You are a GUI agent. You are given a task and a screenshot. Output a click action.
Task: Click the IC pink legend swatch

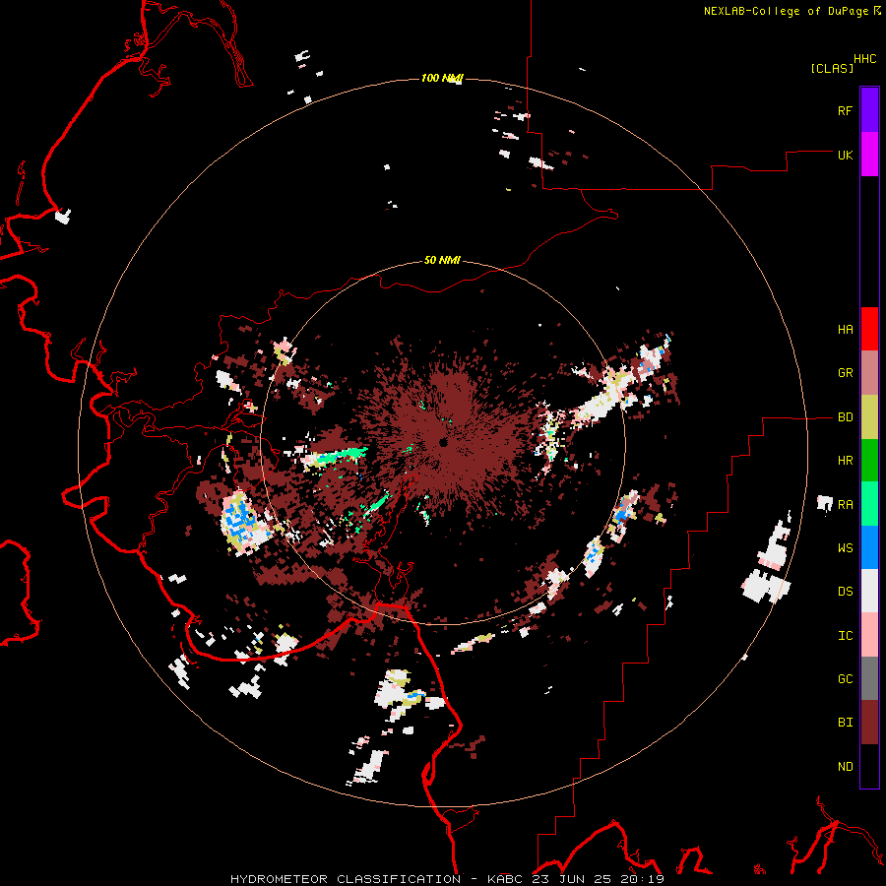tap(869, 635)
